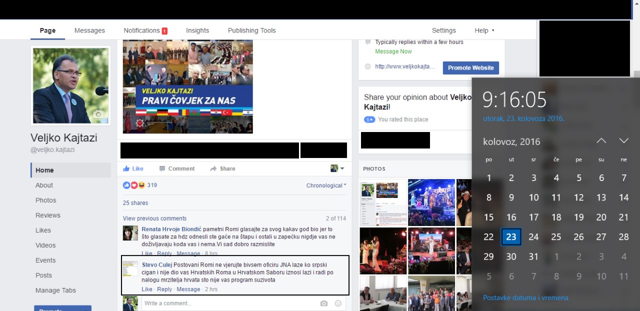This screenshot has height=311, width=640.
Task: Click the blue thumbs-up reaction icon
Action: 126,185
